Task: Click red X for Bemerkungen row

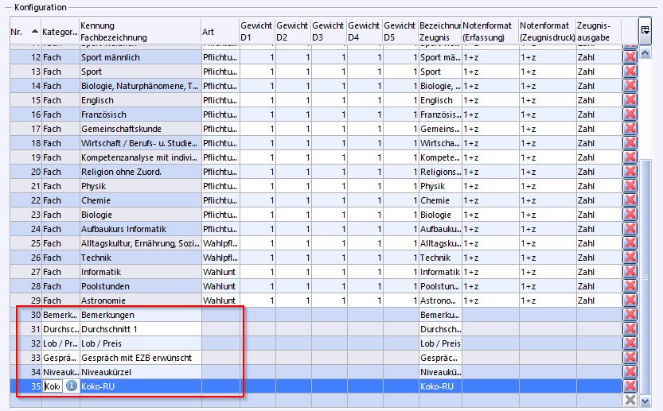Action: click(630, 315)
